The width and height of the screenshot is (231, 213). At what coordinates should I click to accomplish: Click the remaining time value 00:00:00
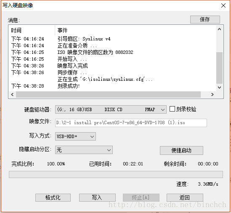point(208,164)
